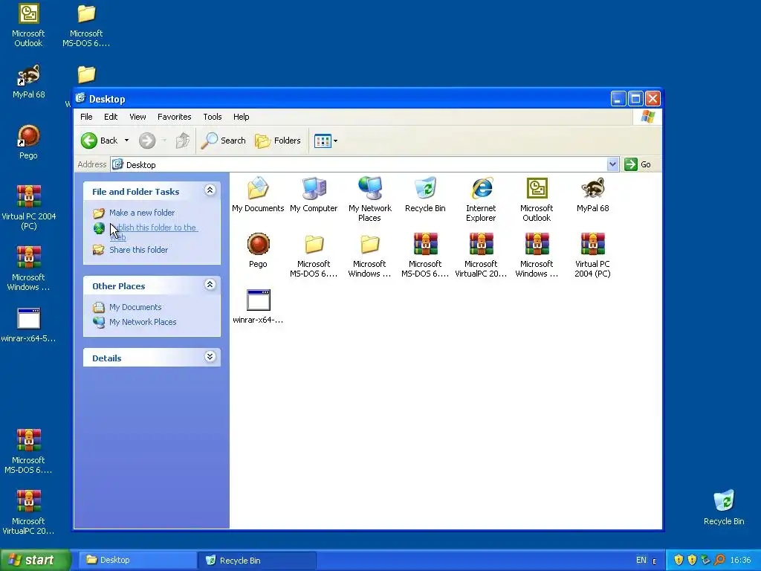
Task: Select Pego icon in Explorer file pane
Action: 258,251
